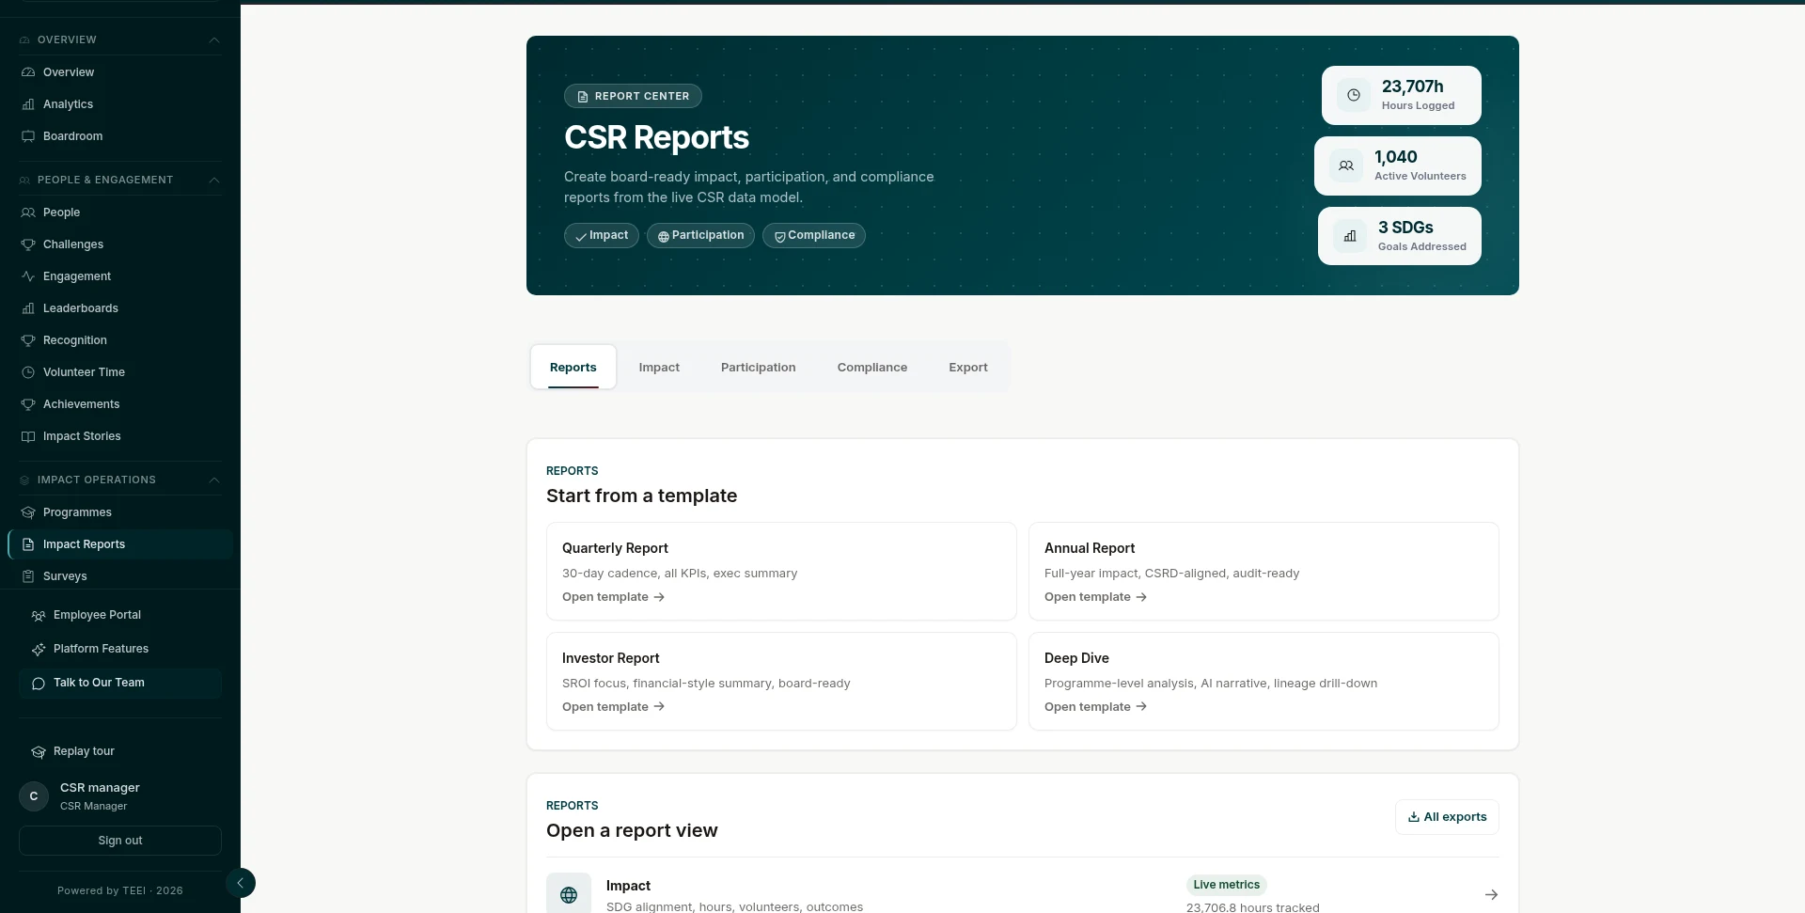Viewport: 1805px width, 913px height.
Task: Open Analytics from the sidebar
Action: 120,104
